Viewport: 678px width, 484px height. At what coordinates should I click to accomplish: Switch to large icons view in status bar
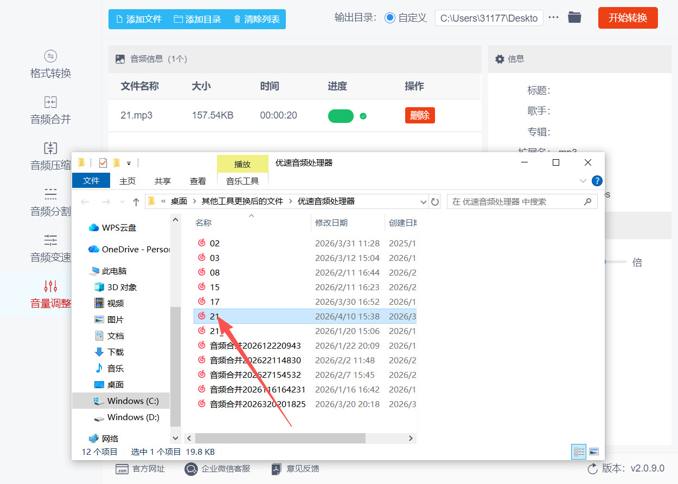(x=594, y=452)
